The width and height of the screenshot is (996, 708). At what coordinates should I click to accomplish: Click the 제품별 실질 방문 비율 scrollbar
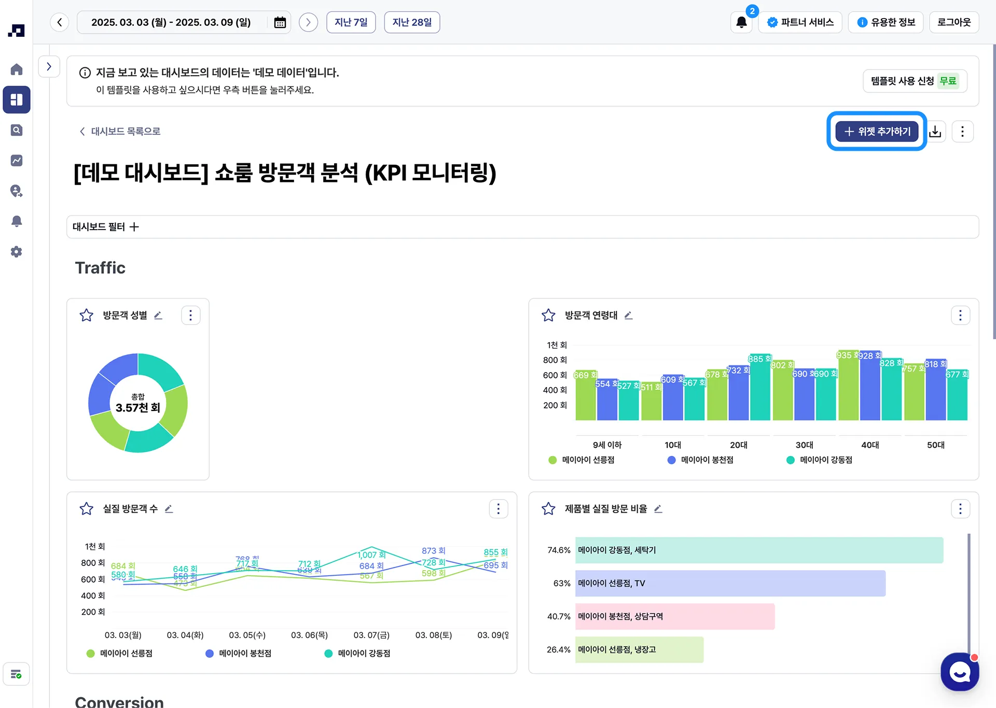(969, 591)
